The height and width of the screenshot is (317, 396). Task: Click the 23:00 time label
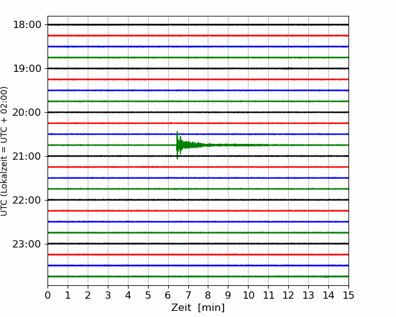point(27,244)
